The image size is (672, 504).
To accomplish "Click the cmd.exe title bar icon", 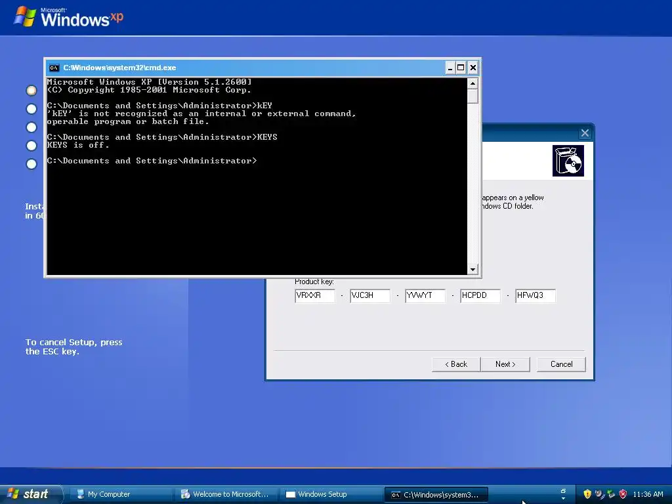I will point(54,68).
